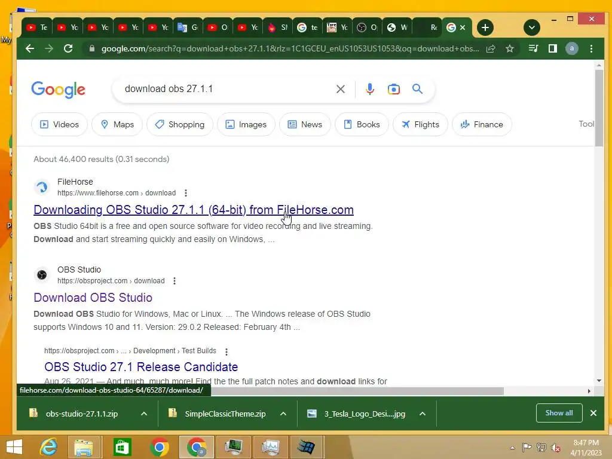The width and height of the screenshot is (612, 459).
Task: Open the clock showing 8:47 PM
Action: pos(586,448)
